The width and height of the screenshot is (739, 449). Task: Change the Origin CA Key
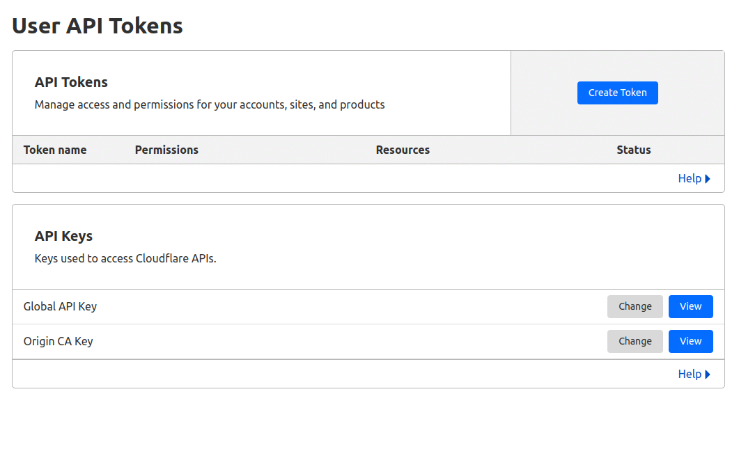pos(635,341)
